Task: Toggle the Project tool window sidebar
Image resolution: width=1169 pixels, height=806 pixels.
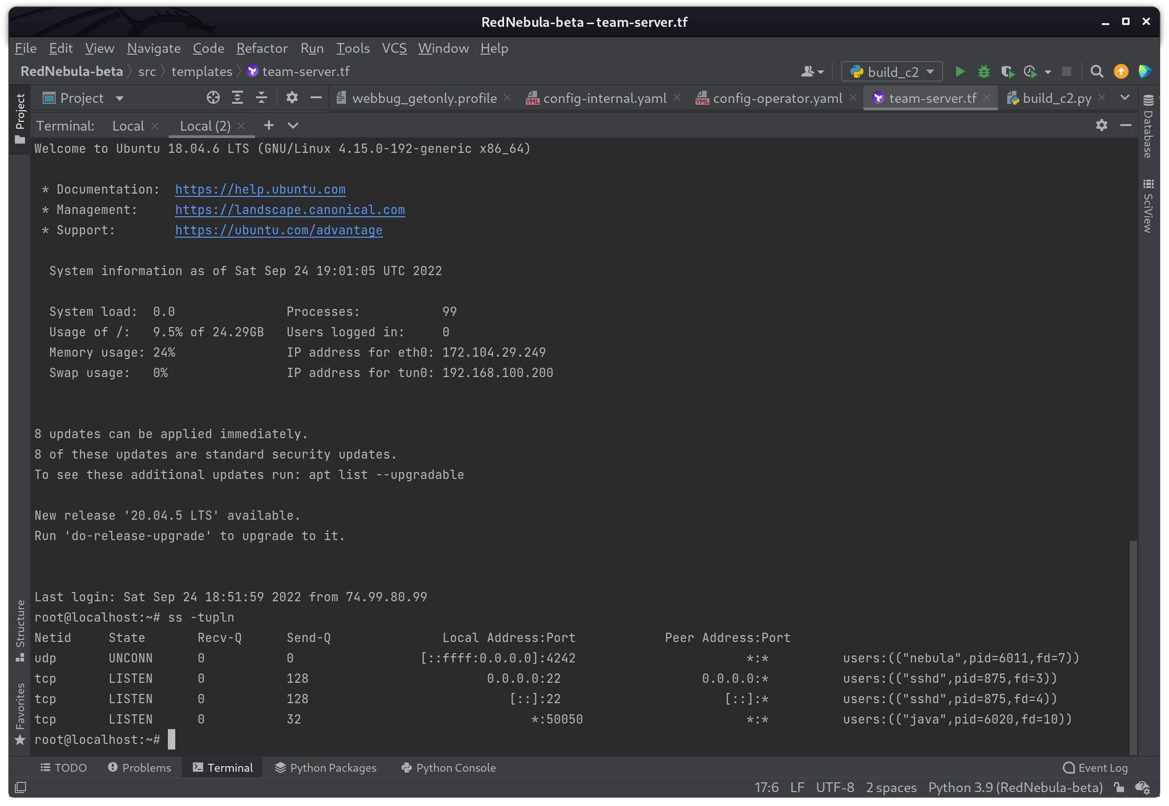Action: click(20, 117)
